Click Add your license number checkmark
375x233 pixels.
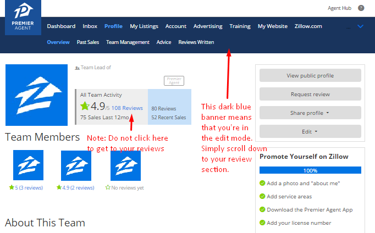pos(262,223)
